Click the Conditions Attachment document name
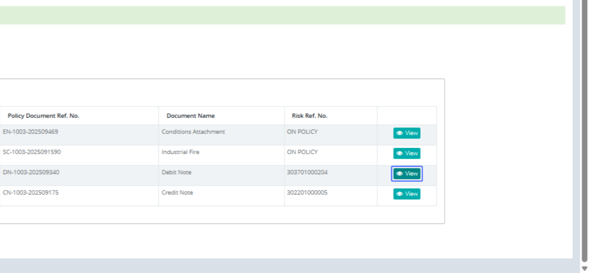589x273 pixels. [193, 132]
